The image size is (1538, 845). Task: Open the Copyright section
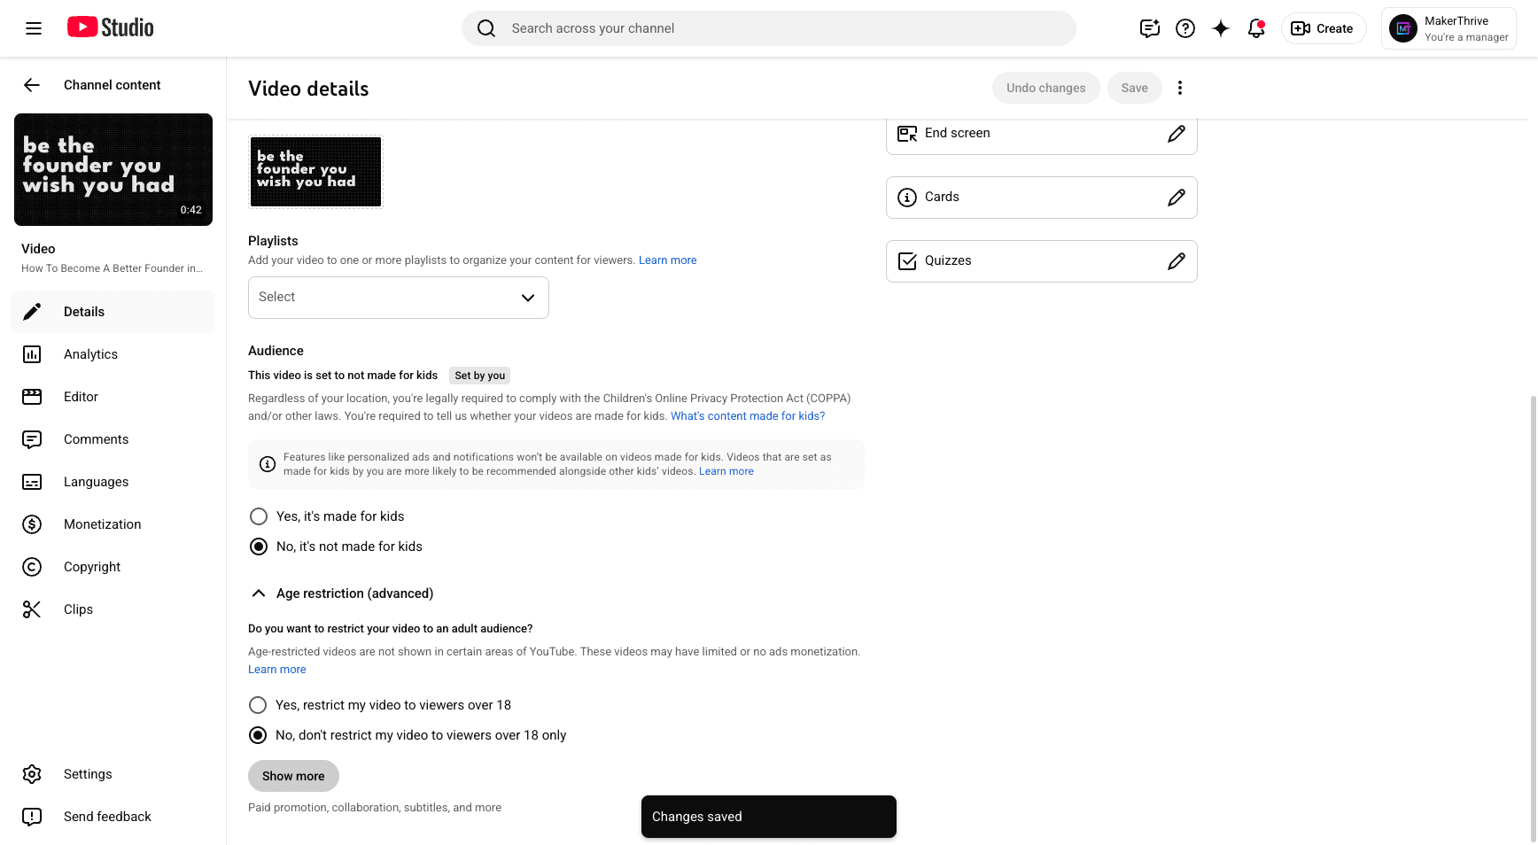(113, 567)
